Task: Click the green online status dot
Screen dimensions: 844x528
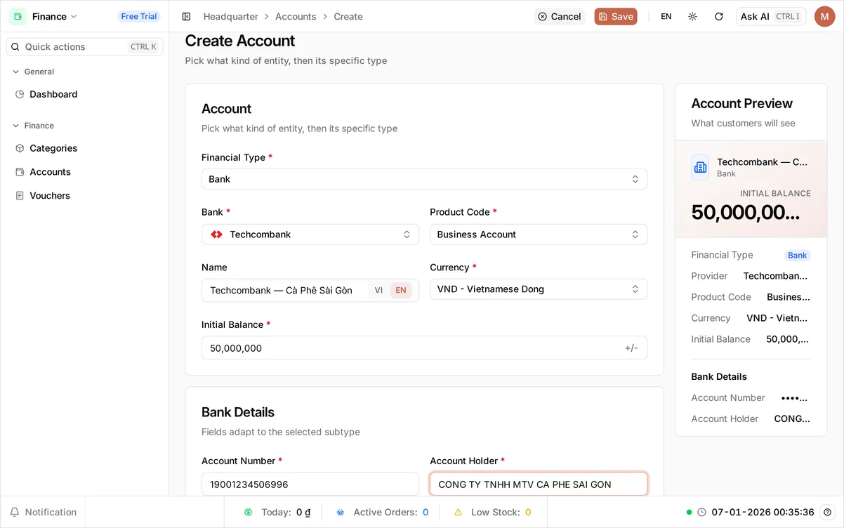Action: pyautogui.click(x=690, y=513)
